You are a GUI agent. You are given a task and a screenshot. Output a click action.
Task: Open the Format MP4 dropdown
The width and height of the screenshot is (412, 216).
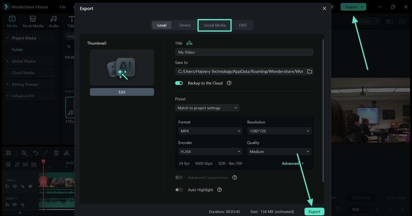coord(210,131)
